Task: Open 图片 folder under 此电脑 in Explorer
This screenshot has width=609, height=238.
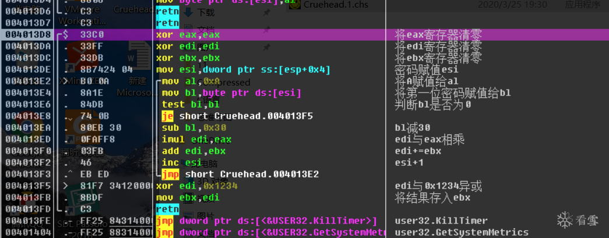Action: pyautogui.click(x=206, y=215)
